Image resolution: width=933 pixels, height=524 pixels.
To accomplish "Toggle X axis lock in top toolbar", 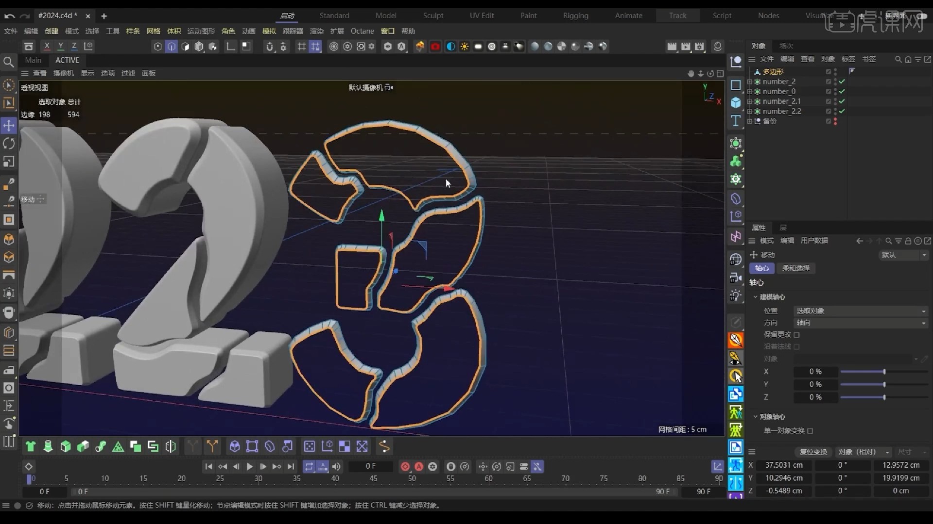I will [x=47, y=47].
